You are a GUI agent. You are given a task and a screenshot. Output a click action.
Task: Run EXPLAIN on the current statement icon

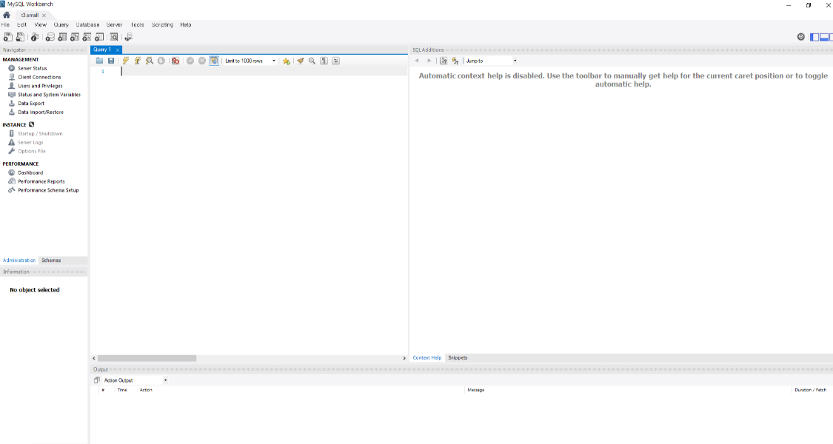coord(150,61)
